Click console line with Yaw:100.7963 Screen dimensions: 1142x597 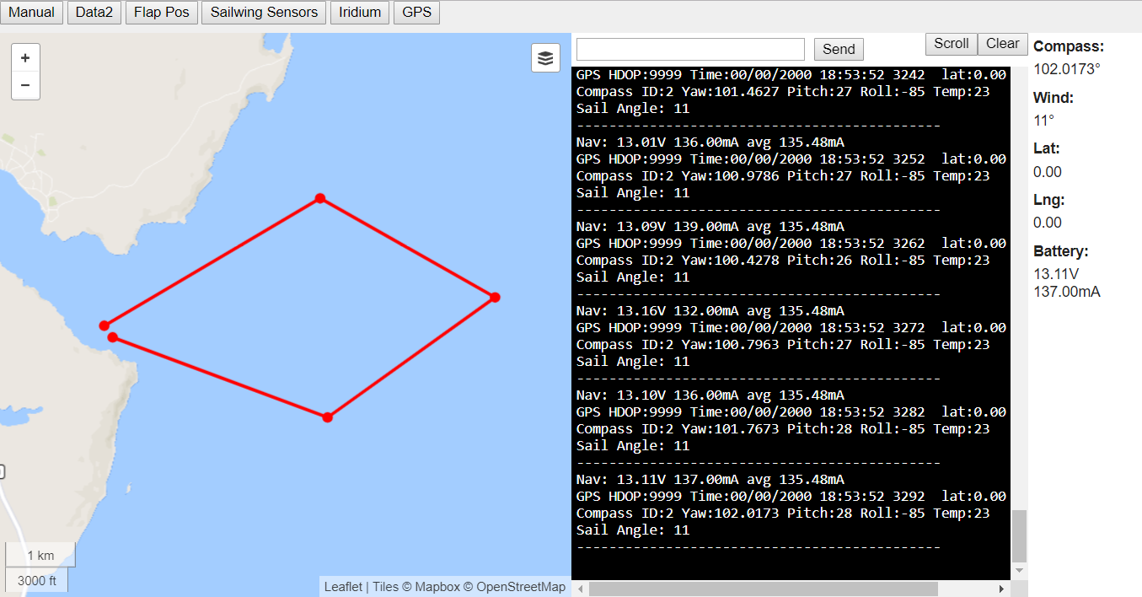tap(783, 344)
